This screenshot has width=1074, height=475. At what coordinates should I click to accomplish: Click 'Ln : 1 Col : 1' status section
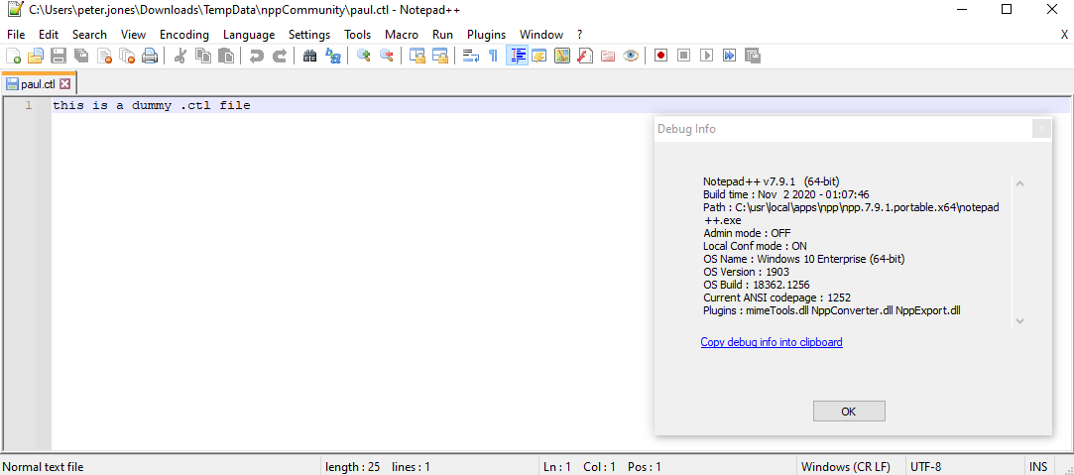580,467
